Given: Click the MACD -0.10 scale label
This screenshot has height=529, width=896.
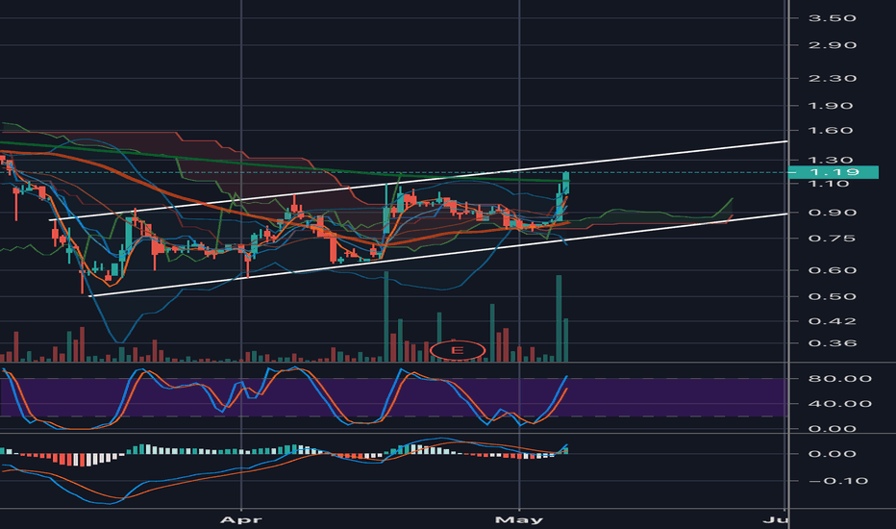Looking at the screenshot, I should click(x=837, y=481).
